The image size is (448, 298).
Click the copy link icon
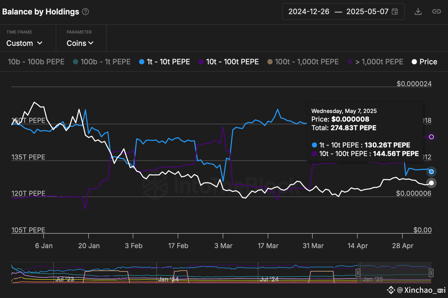tap(436, 12)
